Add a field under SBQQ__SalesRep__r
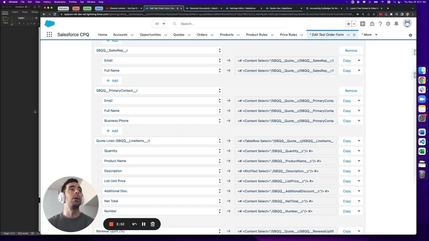 click(112, 81)
